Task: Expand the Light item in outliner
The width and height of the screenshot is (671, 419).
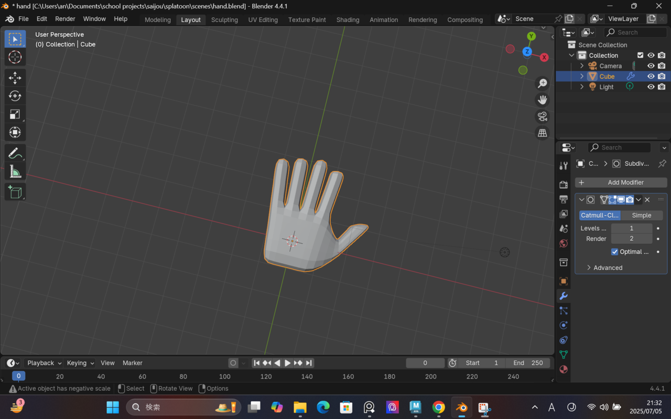Action: [x=582, y=87]
